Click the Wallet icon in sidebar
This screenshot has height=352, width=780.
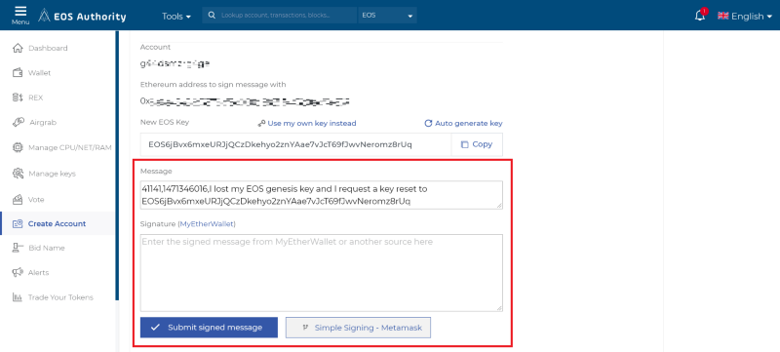[x=18, y=72]
